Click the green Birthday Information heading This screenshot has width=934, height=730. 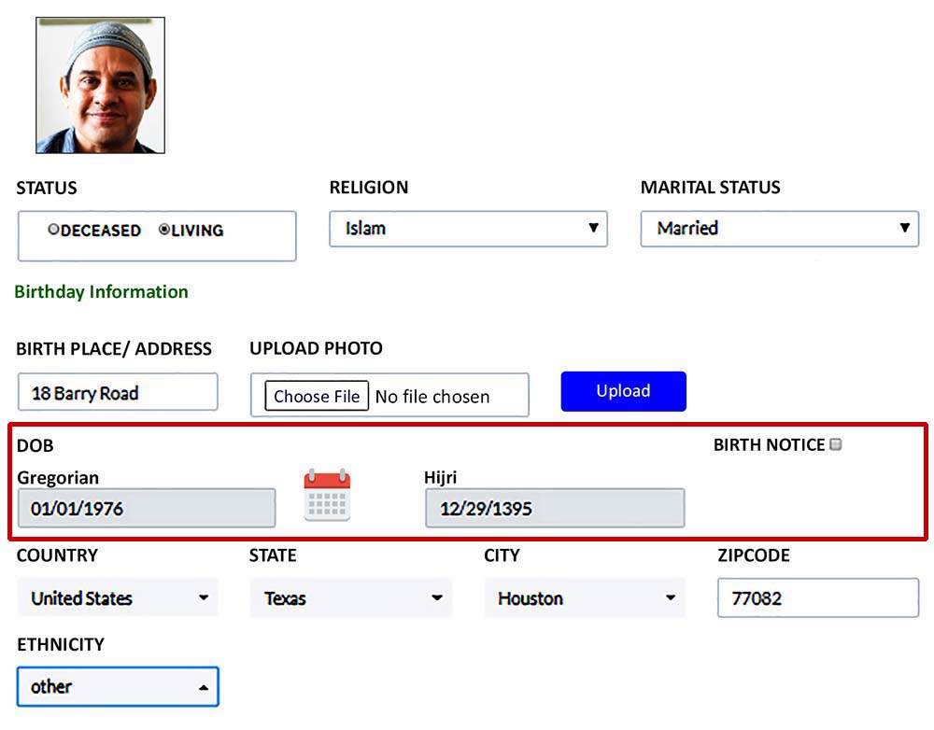102,292
